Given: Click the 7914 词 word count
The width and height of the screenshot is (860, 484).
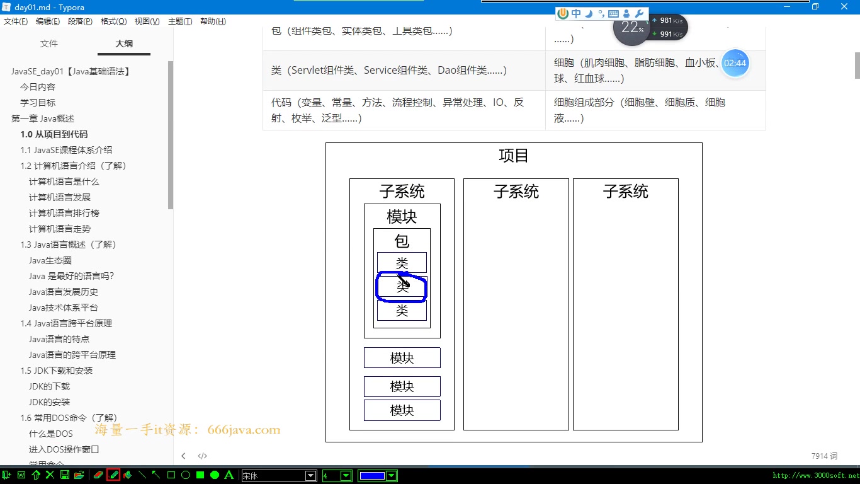Looking at the screenshot, I should 825,456.
